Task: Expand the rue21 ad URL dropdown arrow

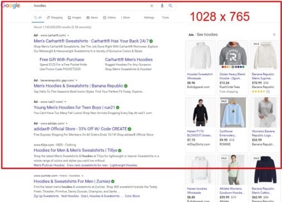Action: (x=65, y=102)
